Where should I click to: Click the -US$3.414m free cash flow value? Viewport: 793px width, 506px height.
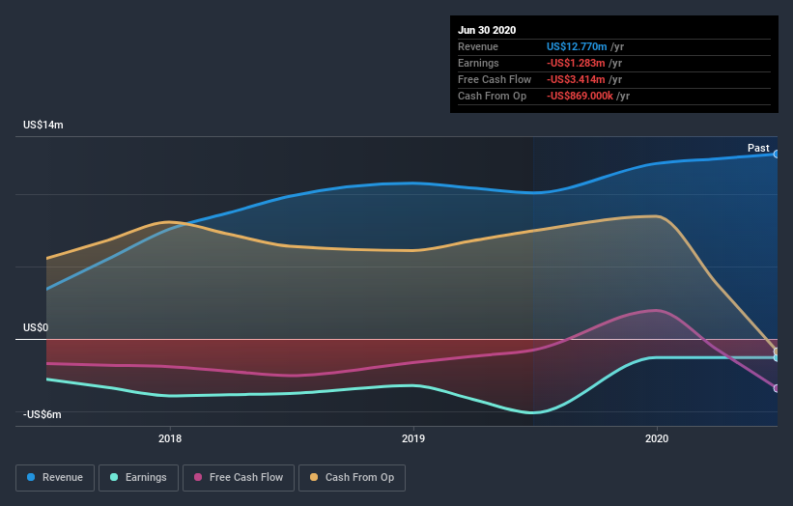(576, 79)
